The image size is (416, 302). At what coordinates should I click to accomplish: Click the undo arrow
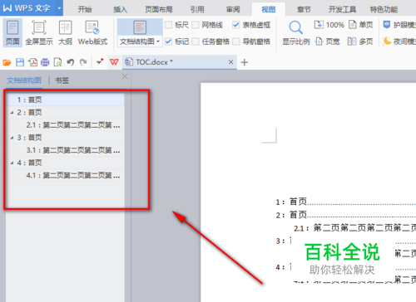[71, 62]
